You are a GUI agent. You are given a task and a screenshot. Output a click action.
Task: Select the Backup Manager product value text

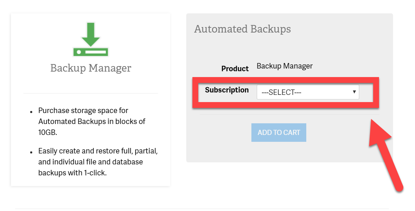(284, 66)
